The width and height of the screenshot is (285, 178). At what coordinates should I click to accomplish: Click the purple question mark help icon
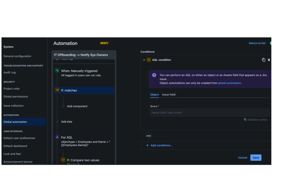tap(154, 75)
